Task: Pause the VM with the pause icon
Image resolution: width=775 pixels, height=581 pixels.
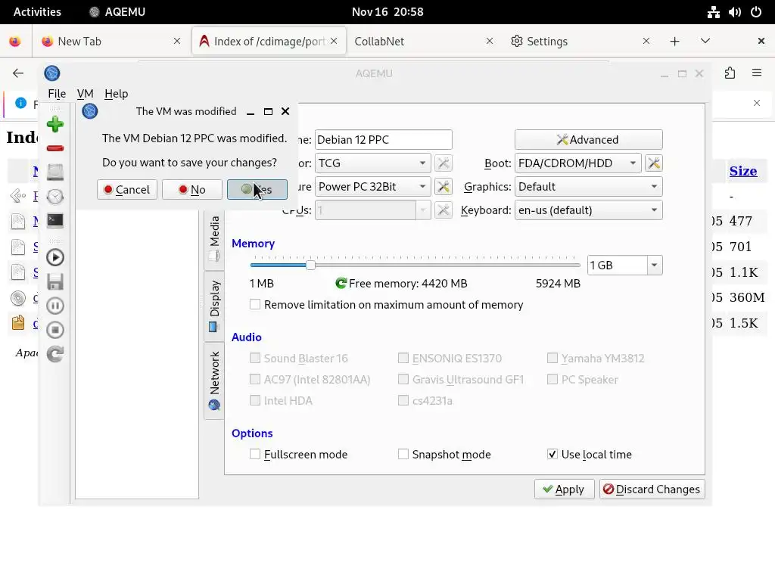Action: (x=54, y=306)
